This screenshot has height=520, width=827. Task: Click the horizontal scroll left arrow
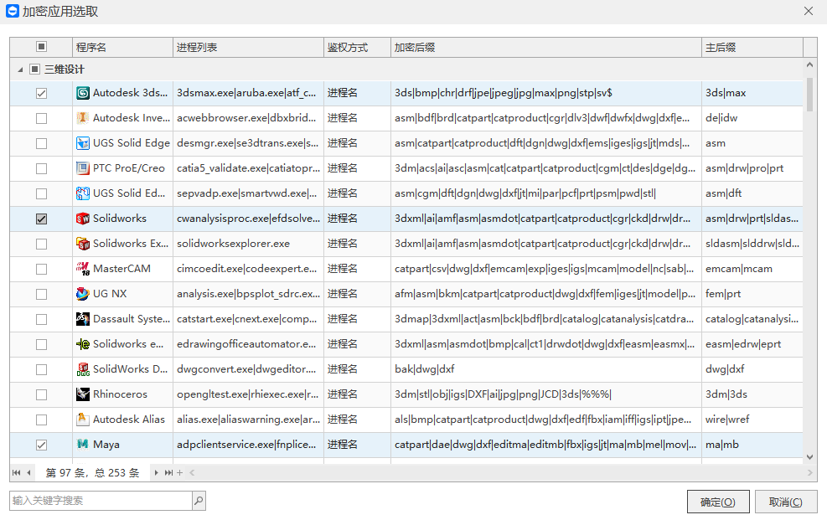[x=192, y=472]
